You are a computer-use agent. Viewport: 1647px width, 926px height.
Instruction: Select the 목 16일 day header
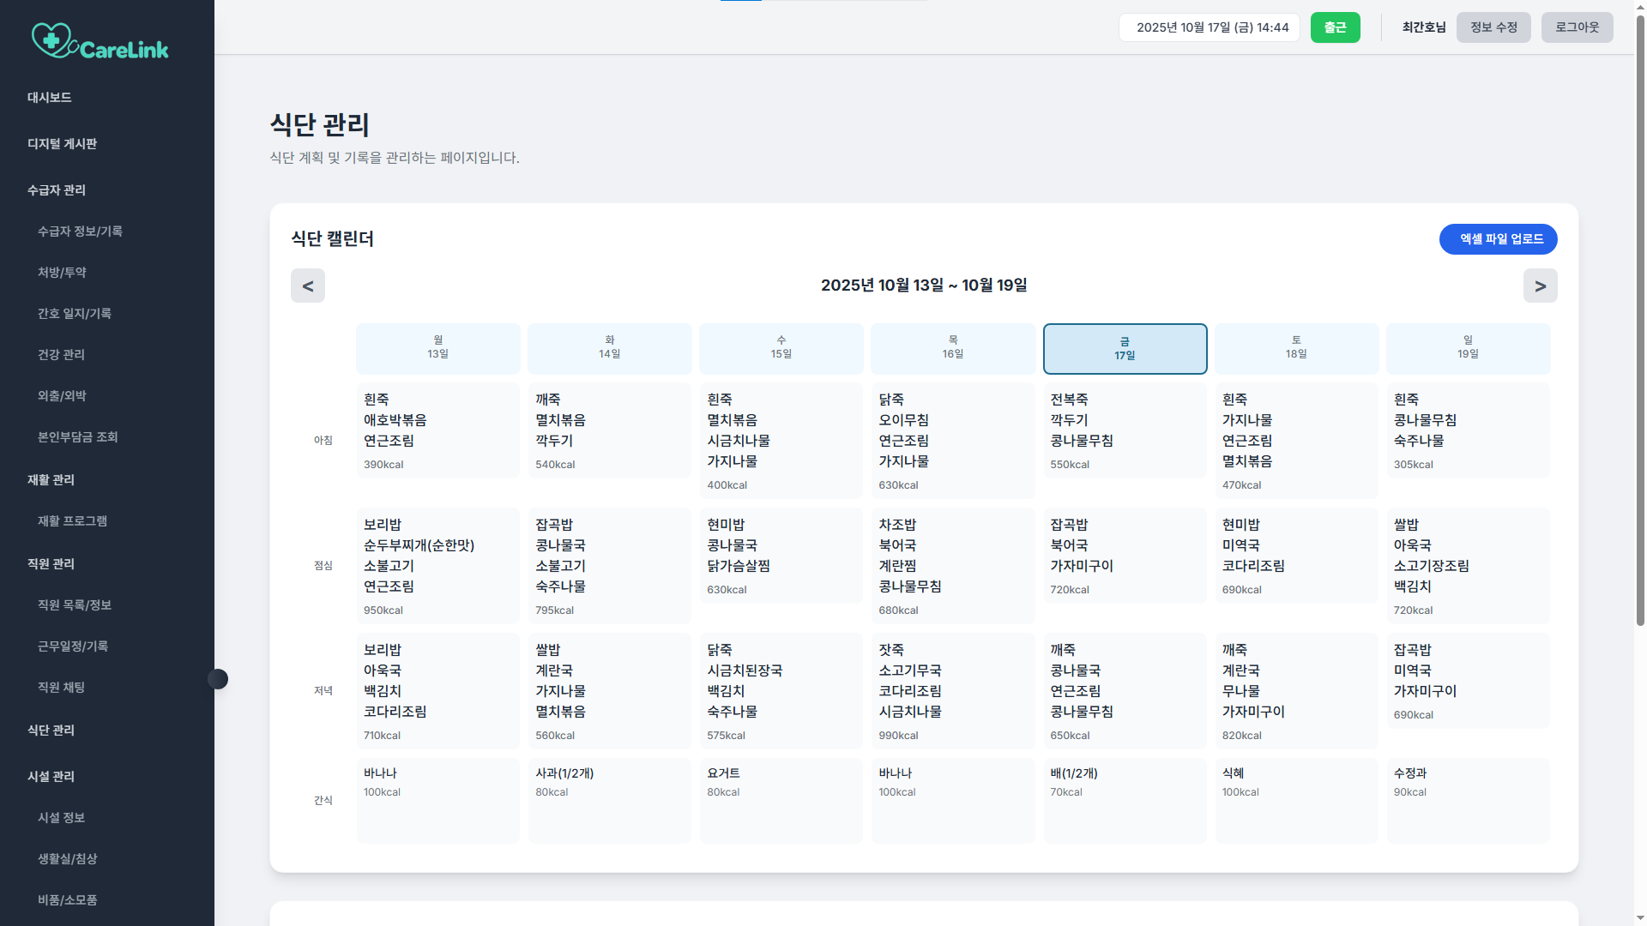(952, 348)
